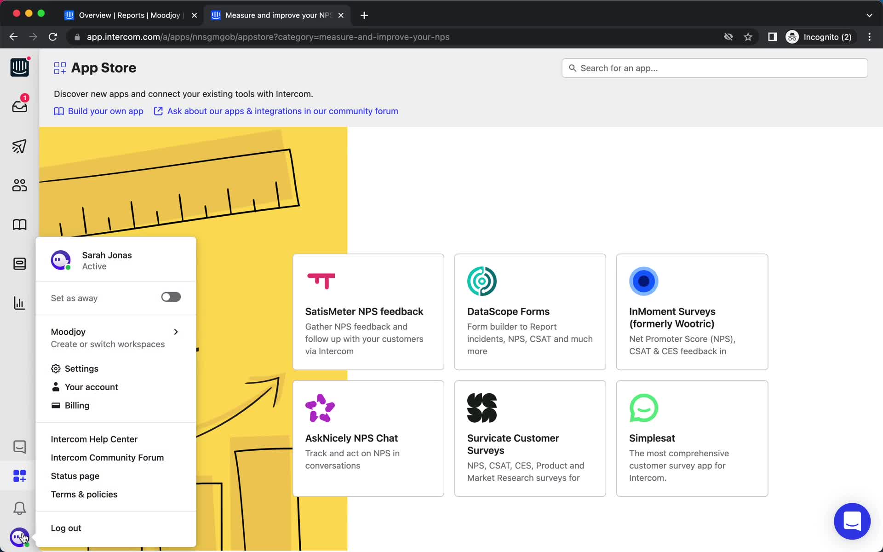883x552 pixels.
Task: Expand the browser tab search dropdown
Action: pos(869,15)
